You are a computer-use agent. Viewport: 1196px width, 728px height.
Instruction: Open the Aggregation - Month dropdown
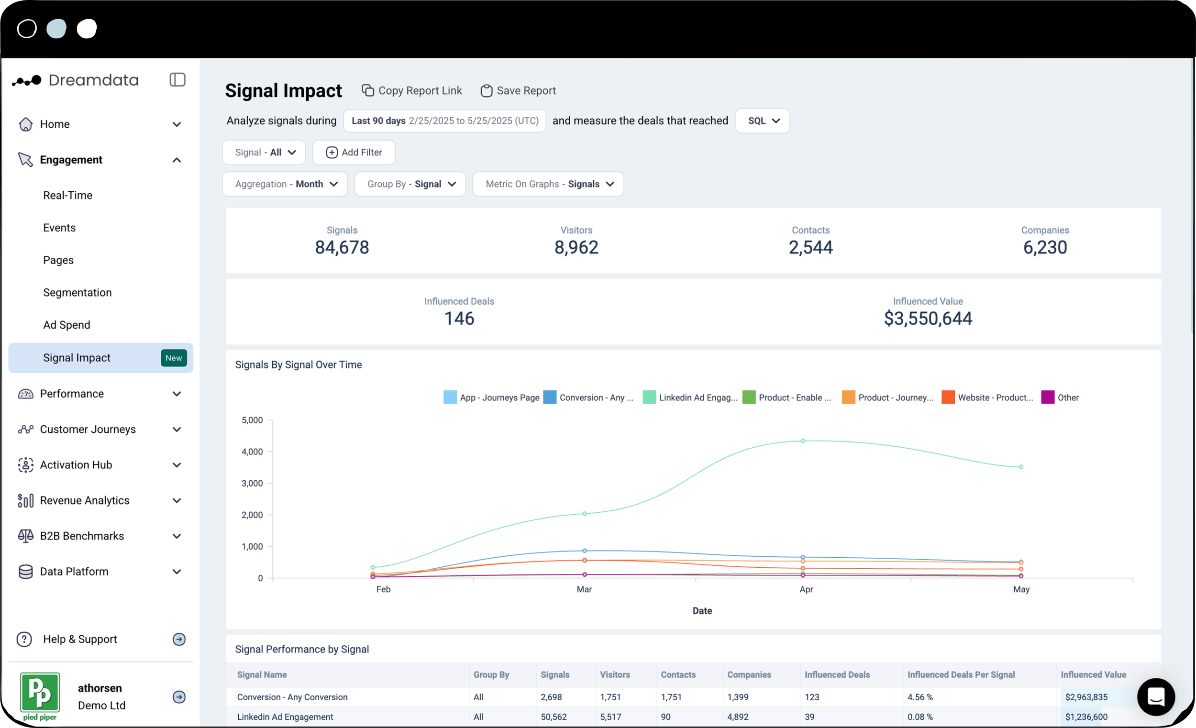(285, 184)
